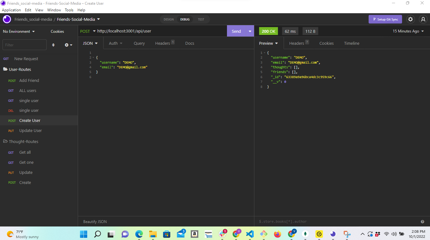Screen dimensions: 430x240
Task: Open the Preview view dropdown
Action: [x=268, y=43]
